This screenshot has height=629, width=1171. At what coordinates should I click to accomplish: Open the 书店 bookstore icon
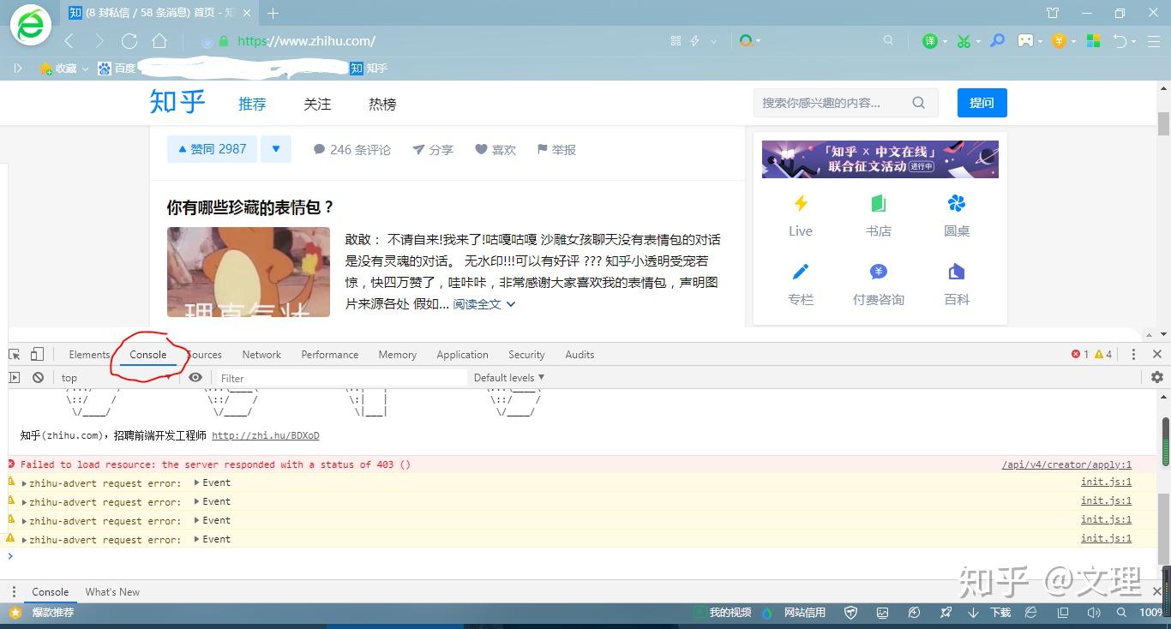879,203
